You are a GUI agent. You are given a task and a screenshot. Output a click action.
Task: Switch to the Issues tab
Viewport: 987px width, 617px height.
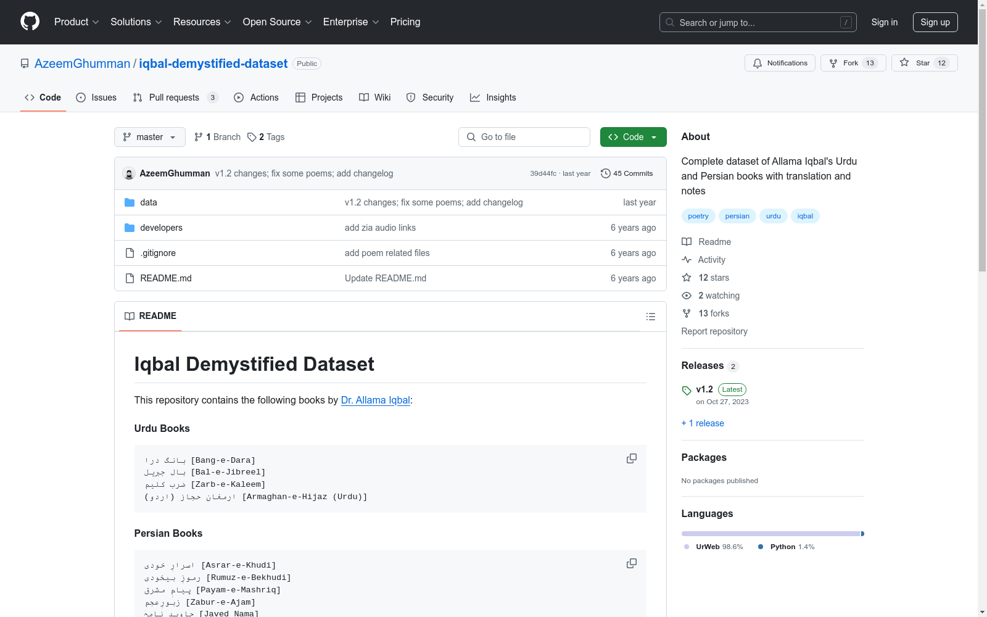(96, 97)
